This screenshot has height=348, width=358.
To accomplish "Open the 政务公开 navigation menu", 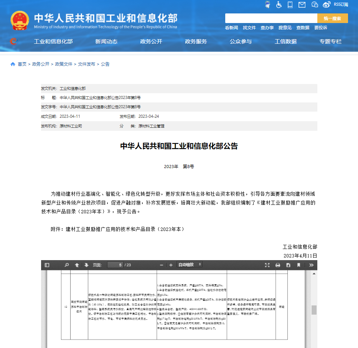I will click(x=151, y=41).
